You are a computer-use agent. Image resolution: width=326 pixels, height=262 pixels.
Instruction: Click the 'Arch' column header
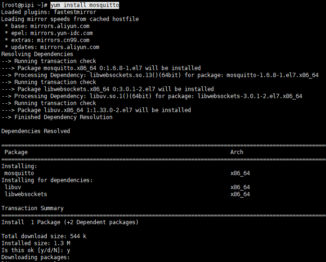click(x=237, y=152)
